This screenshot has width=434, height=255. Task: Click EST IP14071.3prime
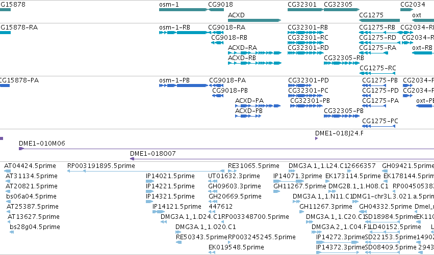click(x=289, y=181)
